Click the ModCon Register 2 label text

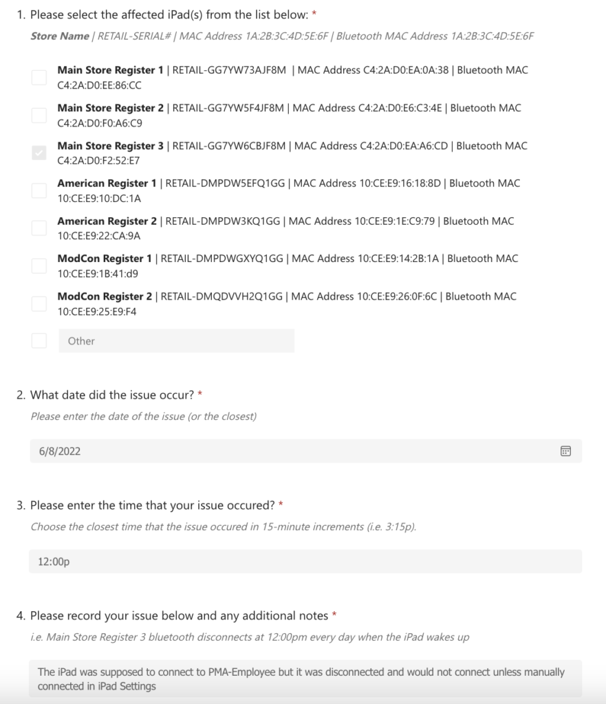(x=105, y=296)
